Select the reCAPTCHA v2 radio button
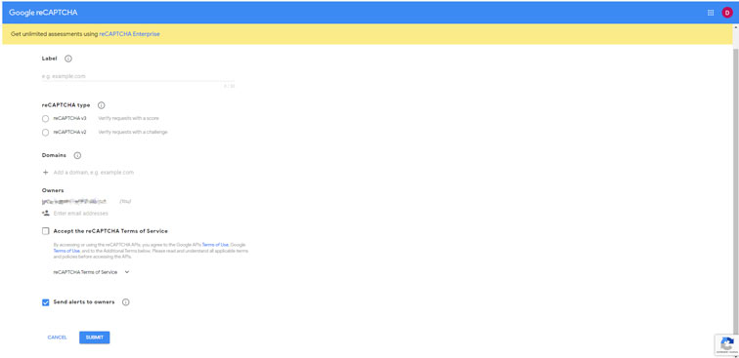739x358 pixels. tap(46, 133)
